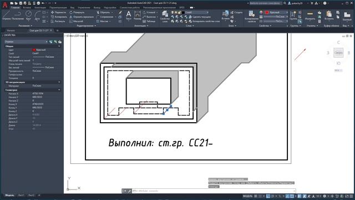355x200 pixels.
Task: Switch to the Модель tab at bottom
Action: [x=9, y=195]
